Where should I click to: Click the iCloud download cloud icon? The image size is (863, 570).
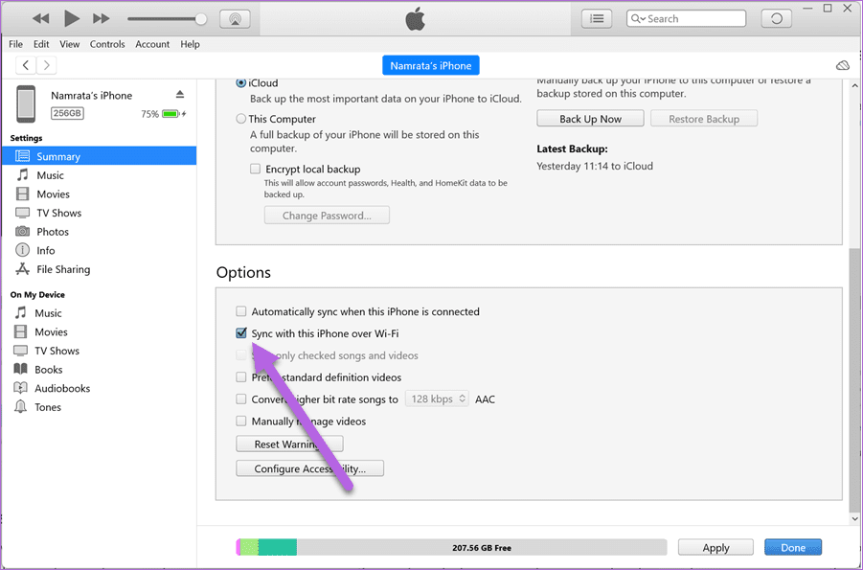[842, 65]
